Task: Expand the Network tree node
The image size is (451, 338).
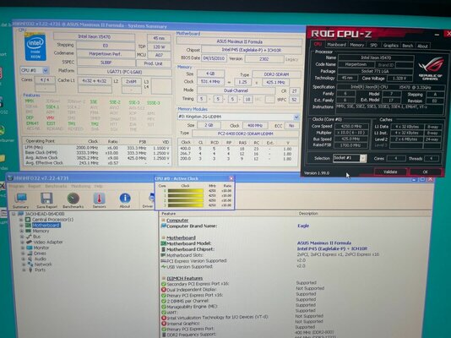Action: [24, 264]
